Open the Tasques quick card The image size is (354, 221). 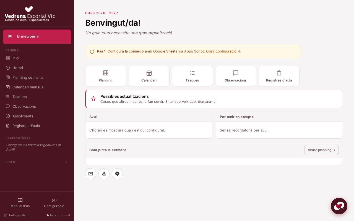192,76
